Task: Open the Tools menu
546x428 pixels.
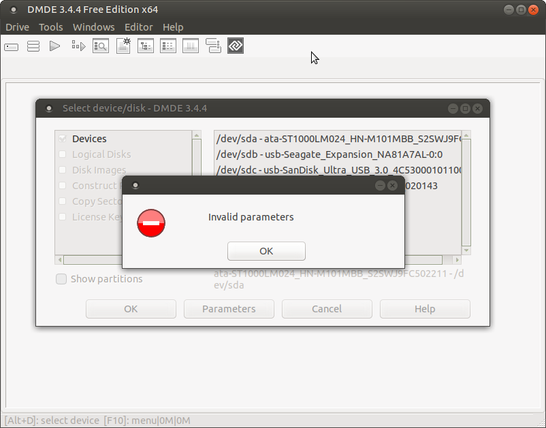Action: click(51, 27)
